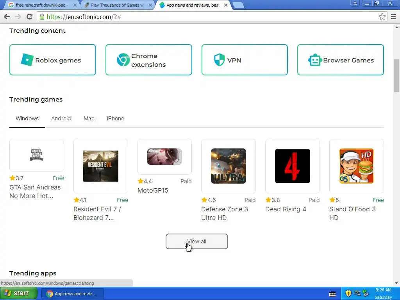Image resolution: width=400 pixels, height=300 pixels.
Task: Open the VPN trending card
Action: (245, 60)
